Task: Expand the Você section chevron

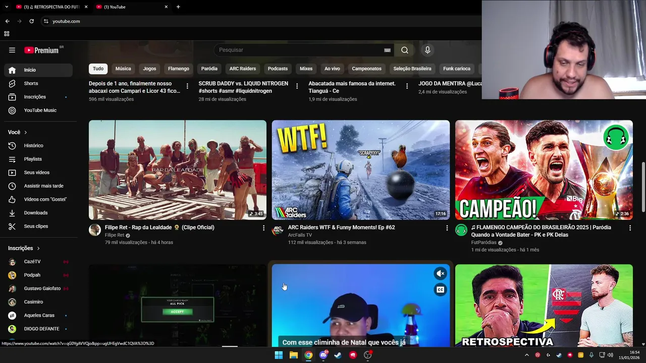Action: 25,132
